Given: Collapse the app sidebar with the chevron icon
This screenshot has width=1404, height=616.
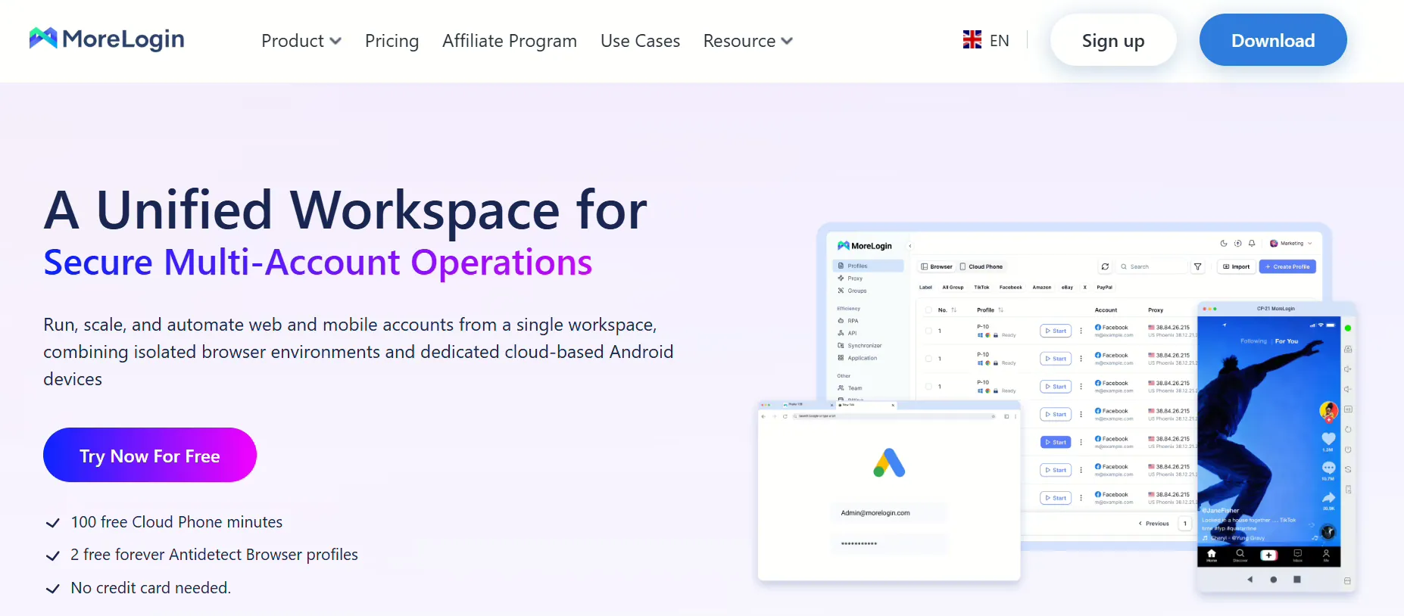Looking at the screenshot, I should (909, 246).
